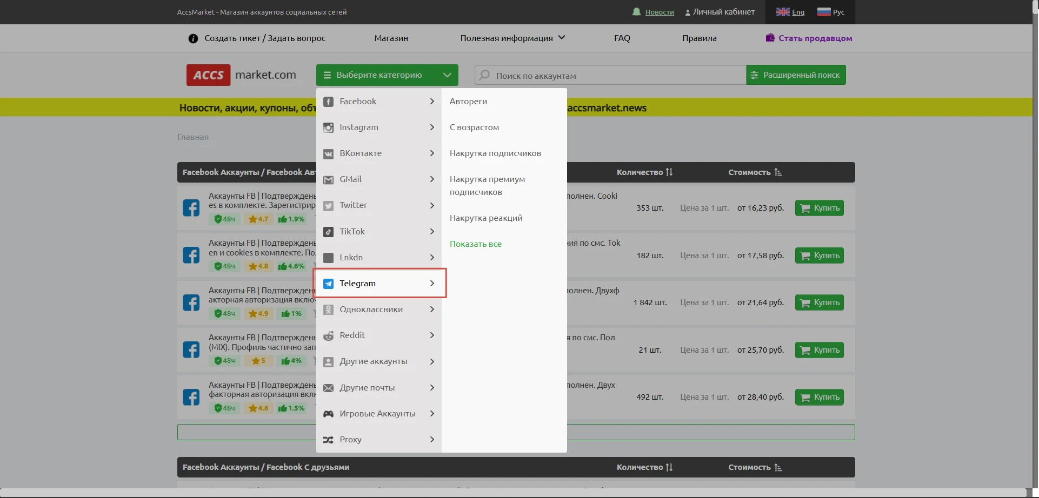
Task: Click the notification bell icon near Новости
Action: coord(637,12)
